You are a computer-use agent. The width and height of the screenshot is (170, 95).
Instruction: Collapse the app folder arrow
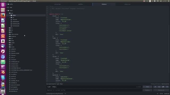point(8,13)
